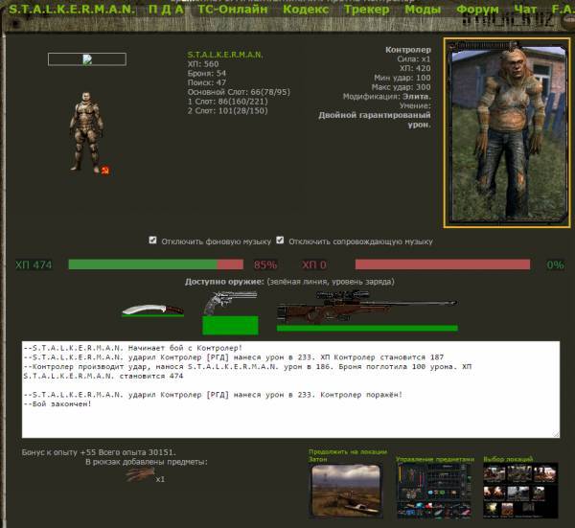Screen dimensions: 575x528
Task: Visit the Форум link
Action: 477,9
